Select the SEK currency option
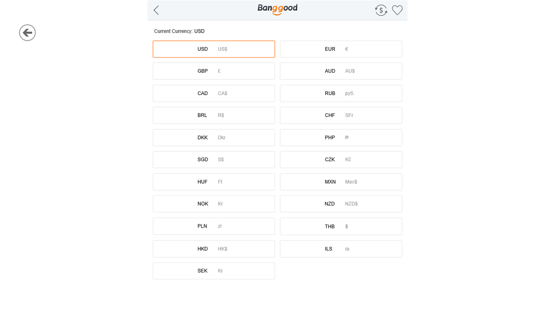This screenshot has height=312, width=555. tap(214, 271)
